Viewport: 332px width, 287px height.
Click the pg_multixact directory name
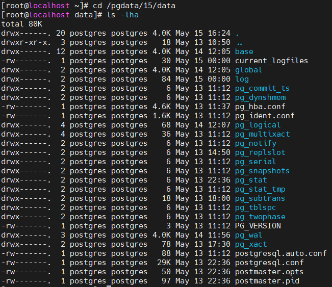tap(262, 134)
